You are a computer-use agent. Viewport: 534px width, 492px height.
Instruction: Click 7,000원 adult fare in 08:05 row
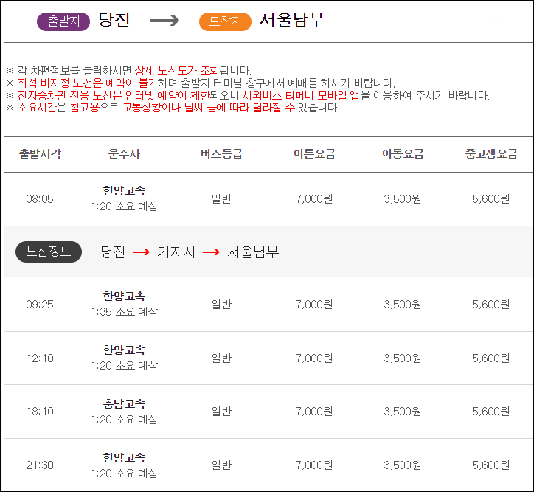[314, 199]
